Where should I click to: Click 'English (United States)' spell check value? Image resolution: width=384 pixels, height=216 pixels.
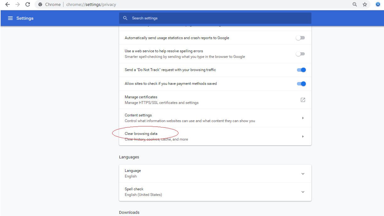143,195
